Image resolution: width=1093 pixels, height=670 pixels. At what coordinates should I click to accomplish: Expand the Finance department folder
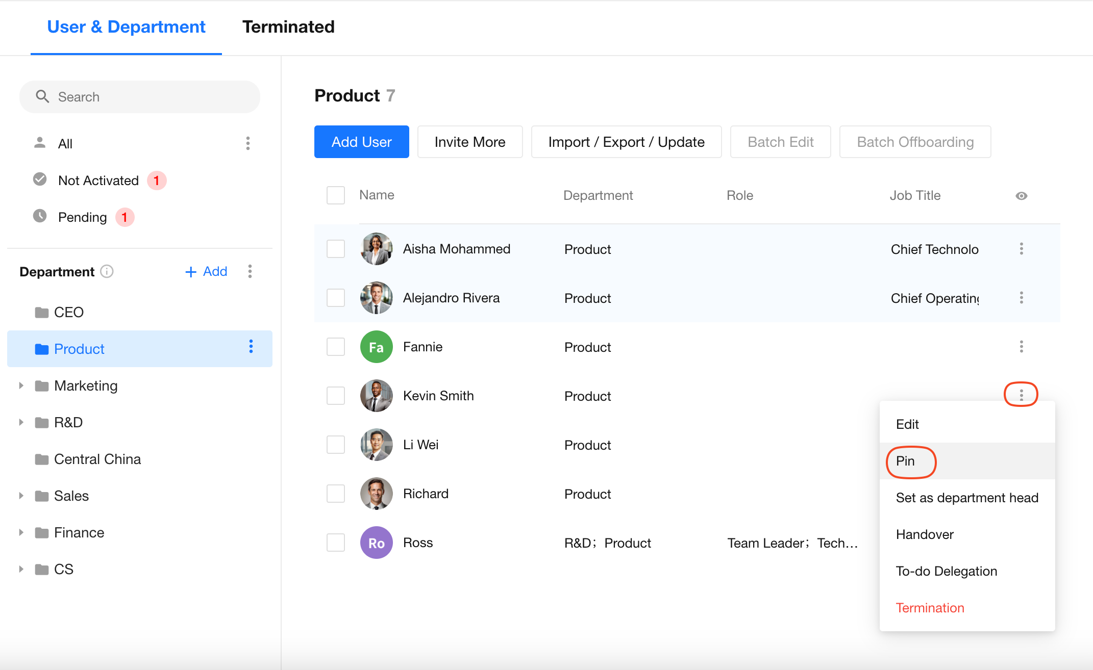pyautogui.click(x=21, y=532)
